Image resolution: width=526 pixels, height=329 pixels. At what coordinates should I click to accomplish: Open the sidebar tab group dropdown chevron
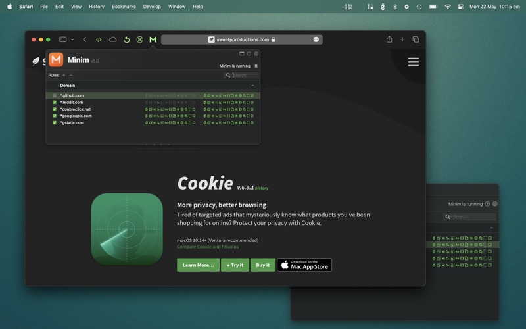[72, 39]
